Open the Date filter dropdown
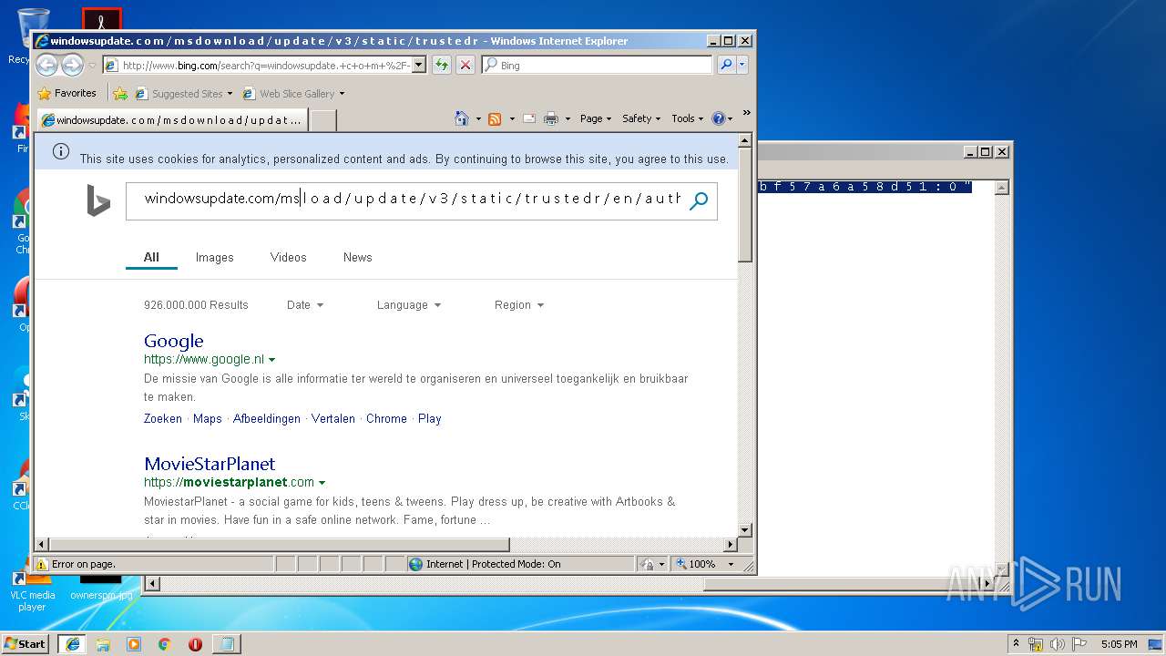This screenshot has width=1166, height=656. click(305, 305)
